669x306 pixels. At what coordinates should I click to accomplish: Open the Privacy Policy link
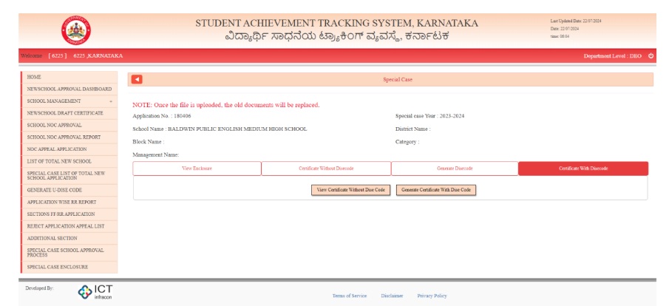tap(432, 296)
